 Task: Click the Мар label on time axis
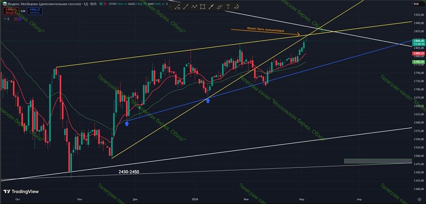coord(302,199)
